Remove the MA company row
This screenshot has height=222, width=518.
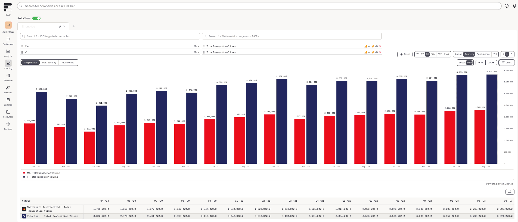coord(198,46)
